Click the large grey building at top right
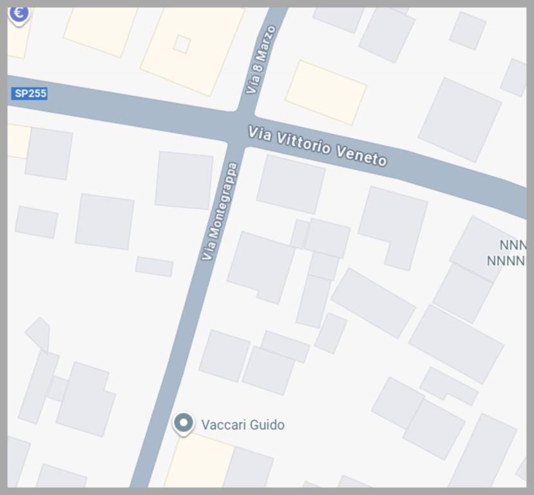Viewport: 534px width, 495px height. click(x=460, y=120)
